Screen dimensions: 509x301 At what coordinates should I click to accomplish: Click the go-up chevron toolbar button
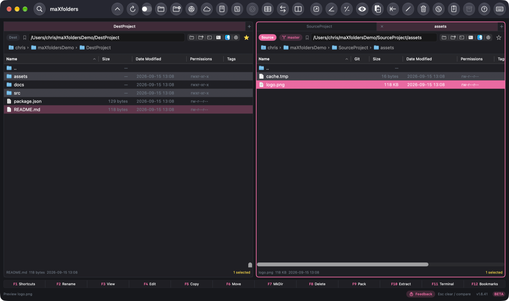(117, 9)
